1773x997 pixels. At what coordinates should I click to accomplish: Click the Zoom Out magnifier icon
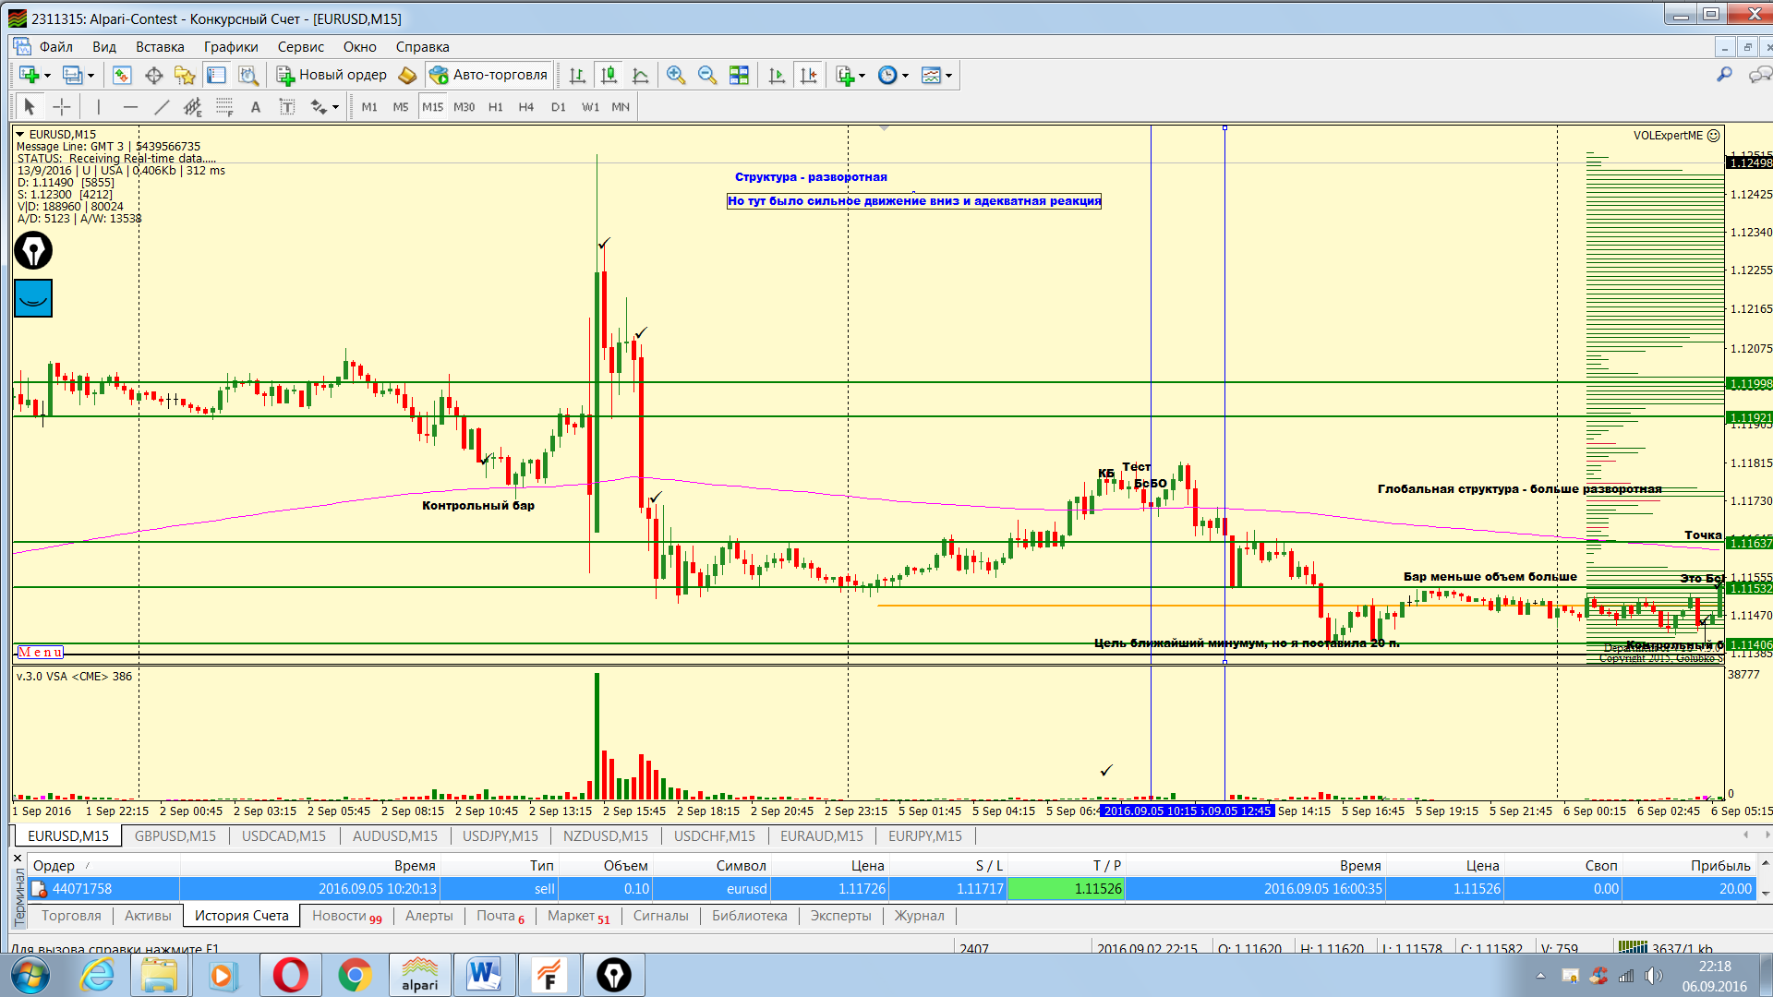pyautogui.click(x=707, y=76)
